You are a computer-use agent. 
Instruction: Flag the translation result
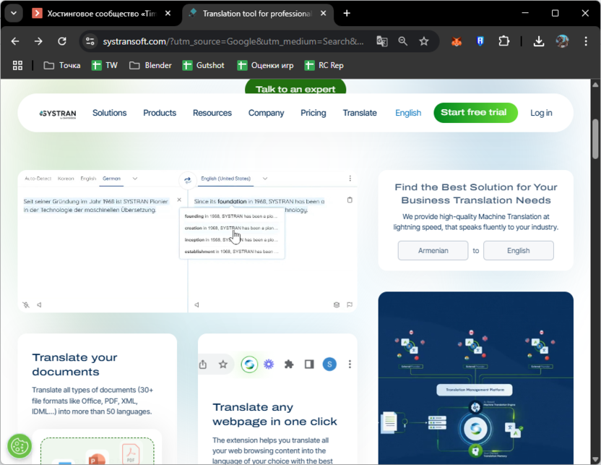coord(350,305)
